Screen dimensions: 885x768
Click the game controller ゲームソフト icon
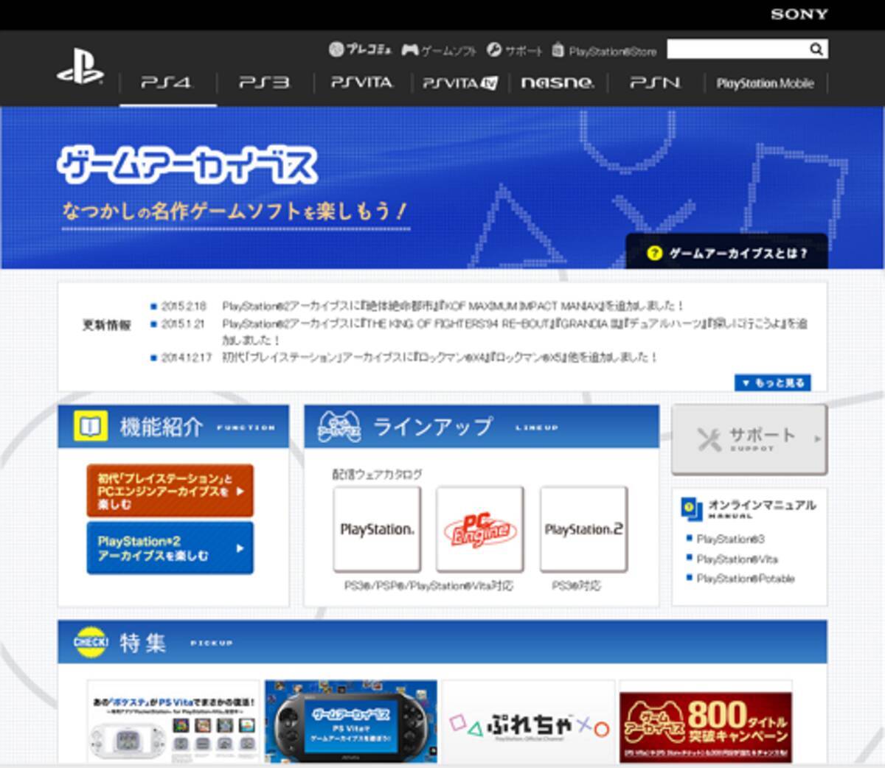tap(410, 50)
